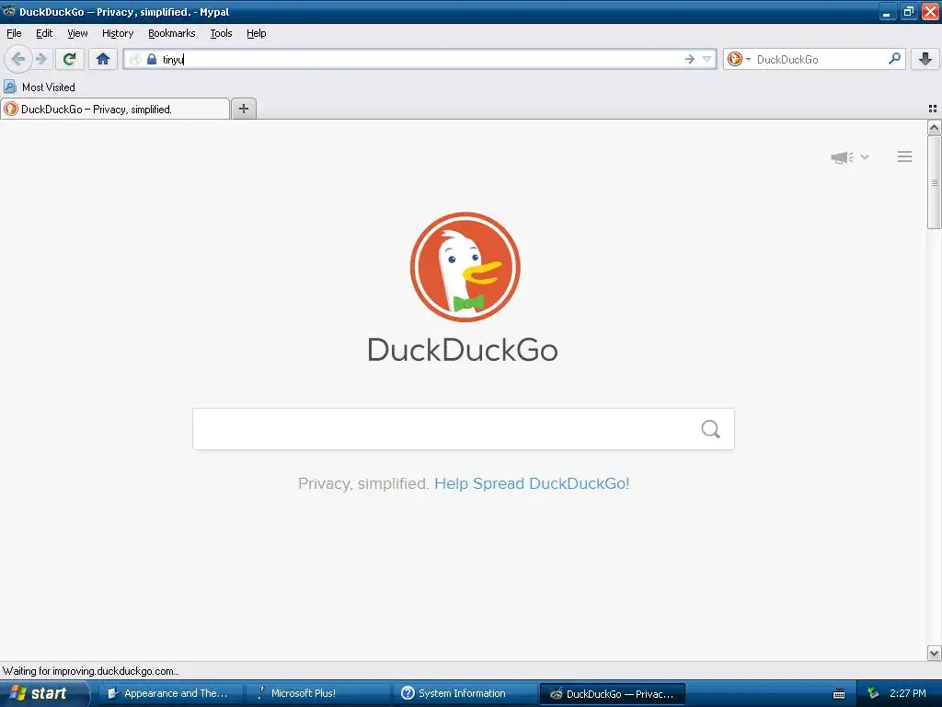This screenshot has width=942, height=707.
Task: Open the Bookmarks menu
Action: click(x=172, y=33)
